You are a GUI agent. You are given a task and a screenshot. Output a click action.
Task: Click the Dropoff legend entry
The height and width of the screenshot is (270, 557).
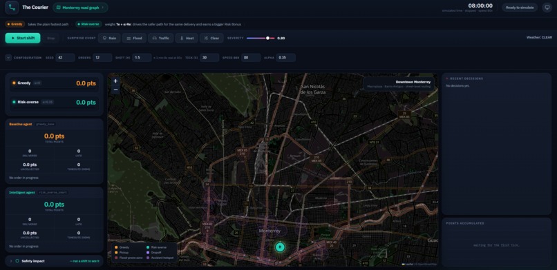pyautogui.click(x=153, y=253)
